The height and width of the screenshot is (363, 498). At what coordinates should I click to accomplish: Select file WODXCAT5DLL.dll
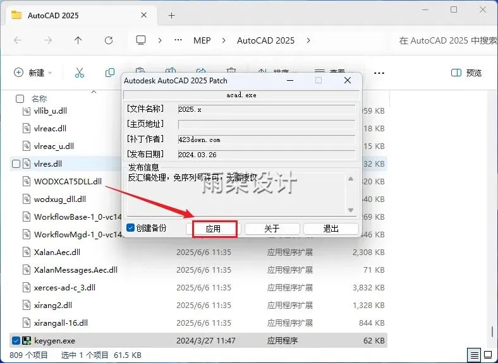(x=68, y=182)
